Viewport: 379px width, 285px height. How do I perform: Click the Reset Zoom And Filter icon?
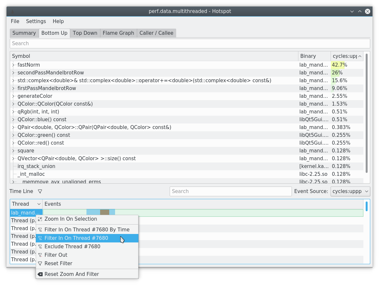pyautogui.click(x=40, y=274)
